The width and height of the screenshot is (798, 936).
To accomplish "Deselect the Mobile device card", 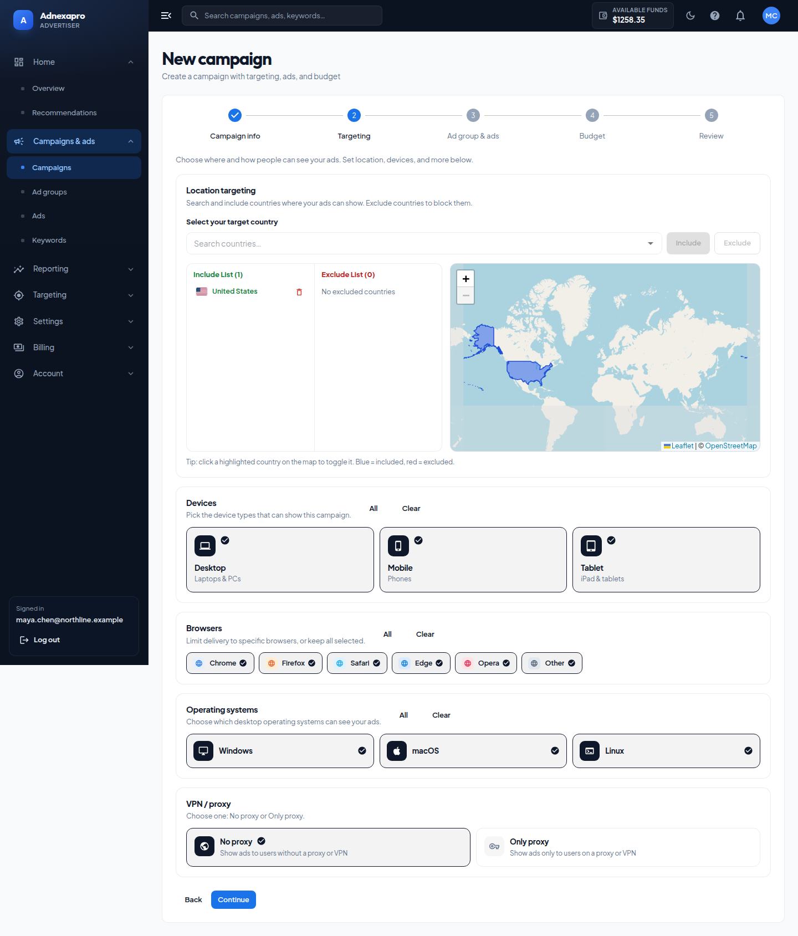I will tap(473, 560).
